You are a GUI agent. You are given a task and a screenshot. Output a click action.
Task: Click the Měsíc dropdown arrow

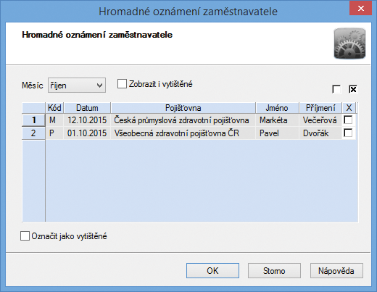(99, 85)
